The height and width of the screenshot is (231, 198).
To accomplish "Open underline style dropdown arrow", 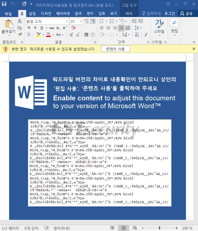I will [x=46, y=28].
